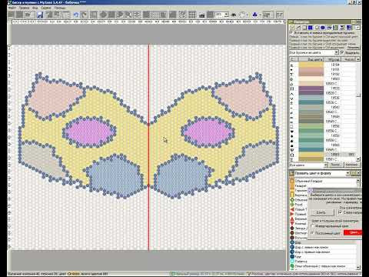Click the palette list scroll down arrow
Screen dimensions: 369x277
tap(358, 159)
